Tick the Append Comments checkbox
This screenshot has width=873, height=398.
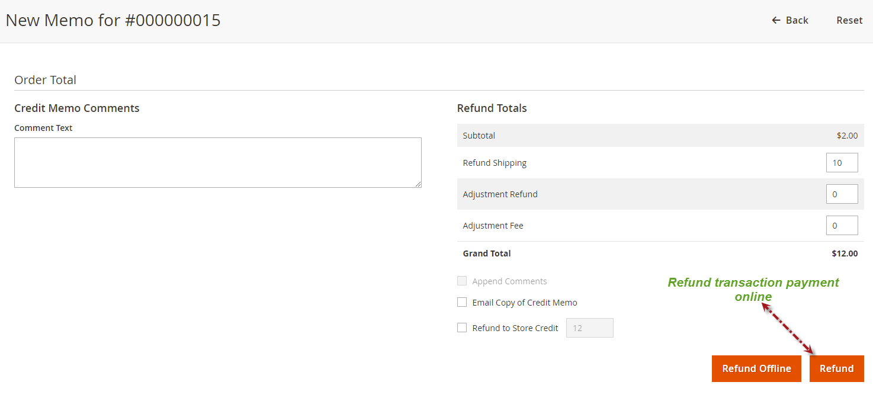point(462,281)
